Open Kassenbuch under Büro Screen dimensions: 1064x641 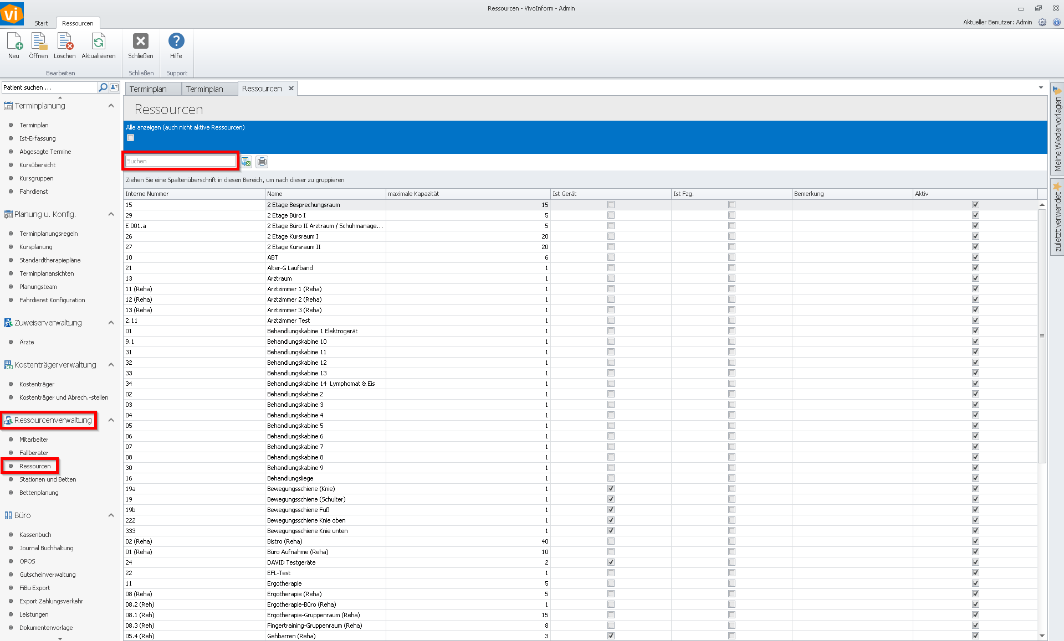35,535
